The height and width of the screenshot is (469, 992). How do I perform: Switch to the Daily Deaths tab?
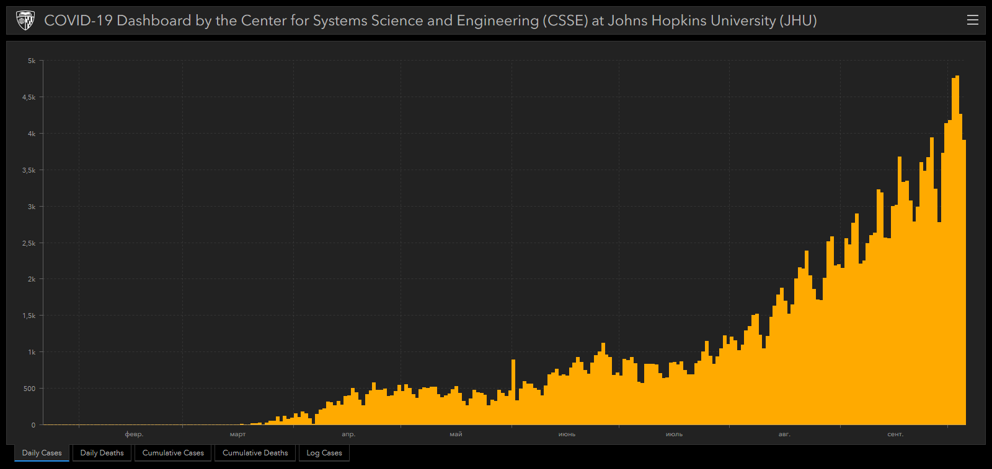102,453
